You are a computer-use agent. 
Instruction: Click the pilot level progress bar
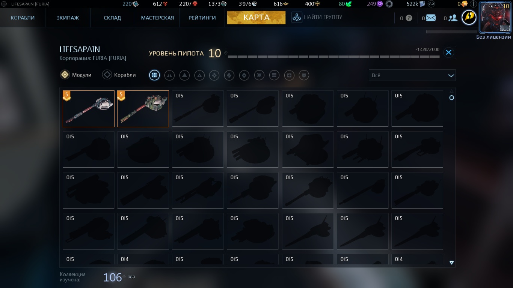(333, 57)
